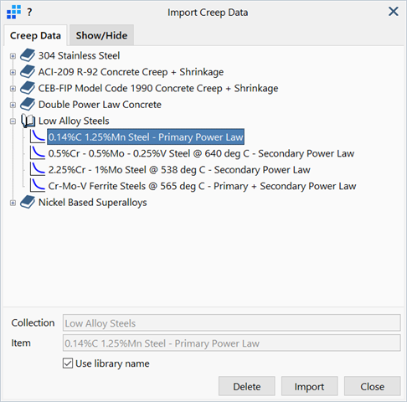Click the question mark help icon
The width and height of the screenshot is (407, 402).
[x=29, y=13]
